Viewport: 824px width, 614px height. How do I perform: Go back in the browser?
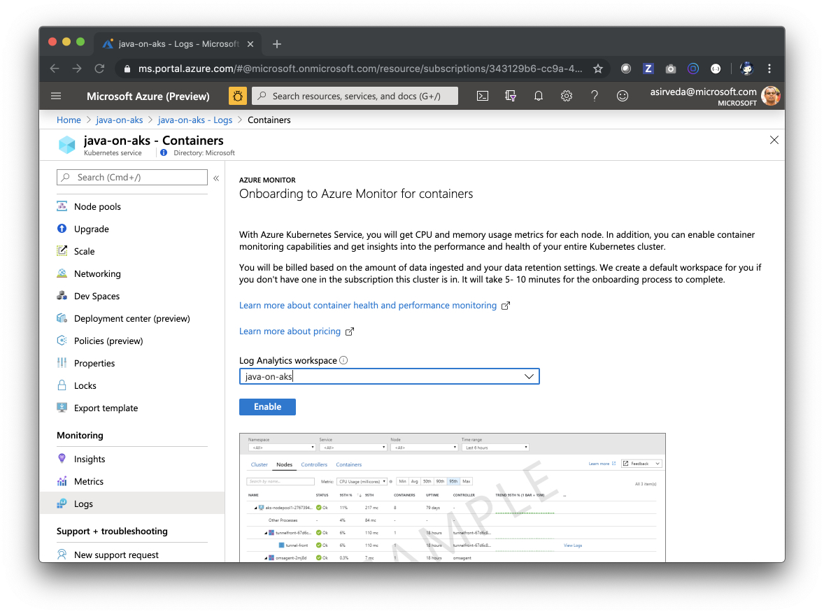55,69
